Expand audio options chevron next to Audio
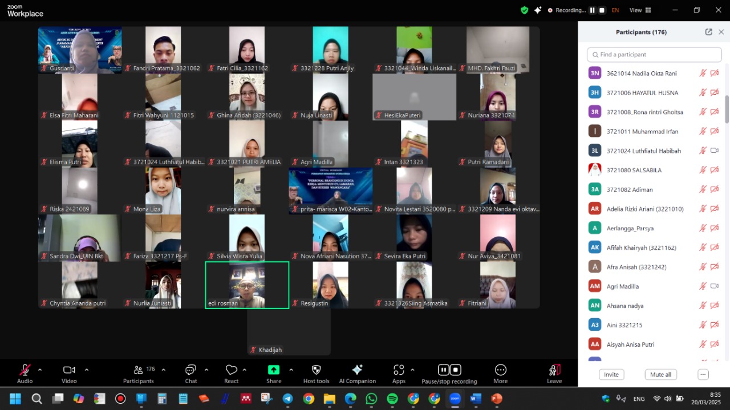The width and height of the screenshot is (730, 410). [40, 370]
